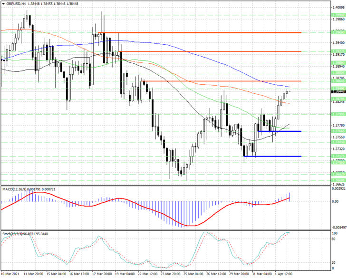Screen dimensions: 347x278
Task: Click the black current price tag
Action: pos(338,91)
